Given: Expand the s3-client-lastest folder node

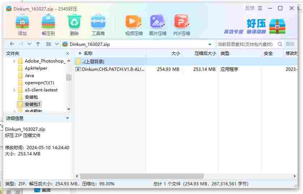Looking at the screenshot, I should pos(14,90).
